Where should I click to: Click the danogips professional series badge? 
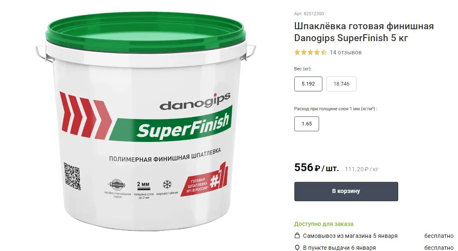117,184
